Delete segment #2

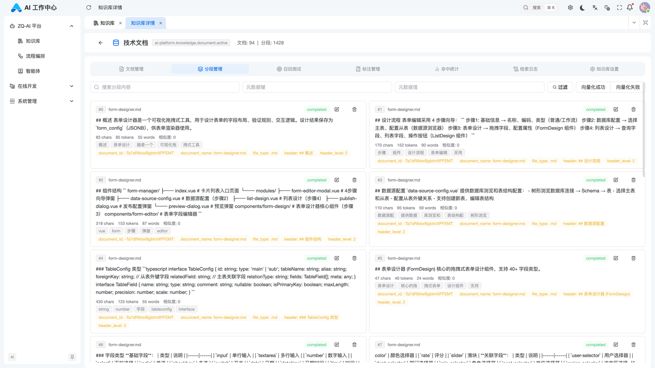(355, 180)
